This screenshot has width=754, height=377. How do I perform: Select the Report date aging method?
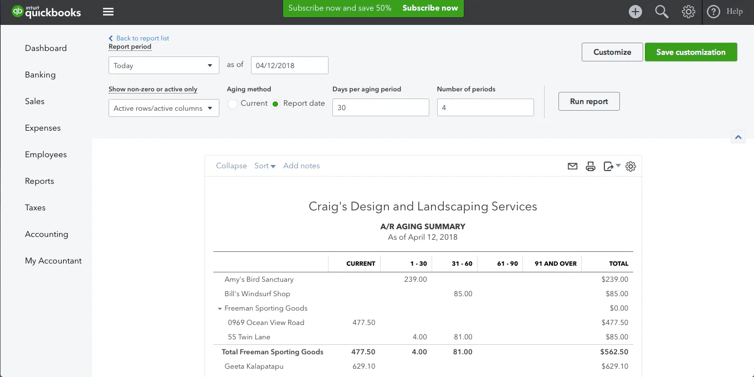click(x=275, y=104)
